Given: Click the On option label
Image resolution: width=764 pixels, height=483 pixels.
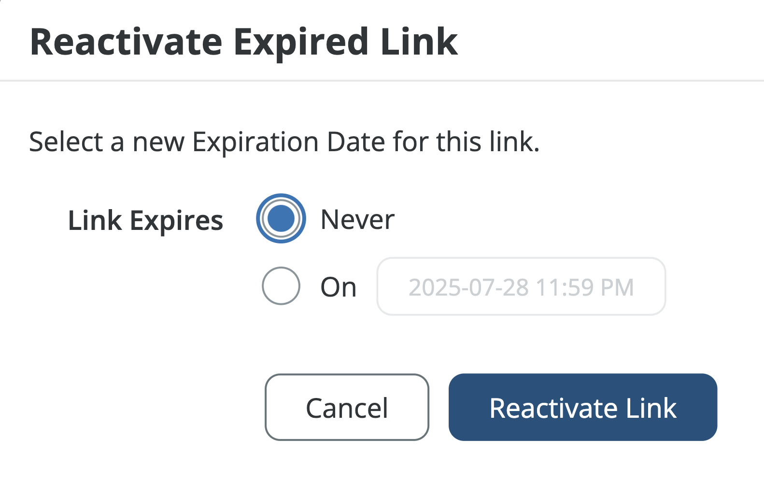Looking at the screenshot, I should point(339,287).
